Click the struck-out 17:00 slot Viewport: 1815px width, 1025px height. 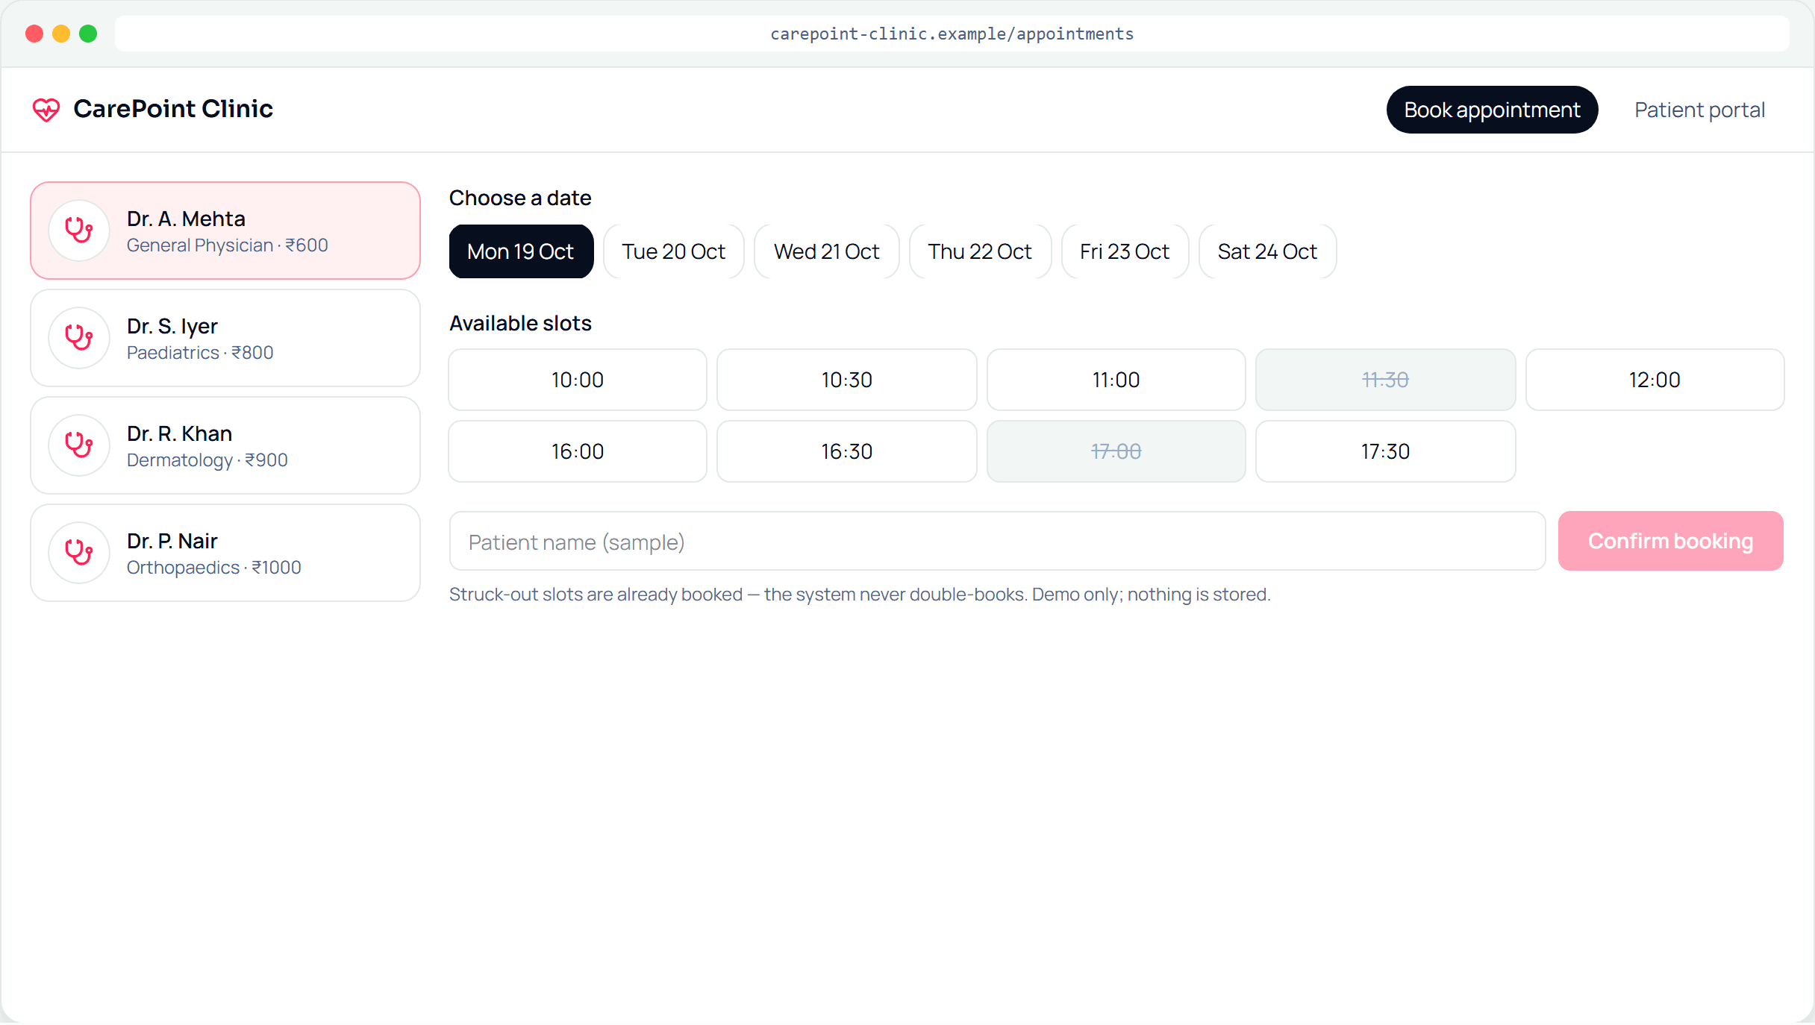[x=1116, y=451]
